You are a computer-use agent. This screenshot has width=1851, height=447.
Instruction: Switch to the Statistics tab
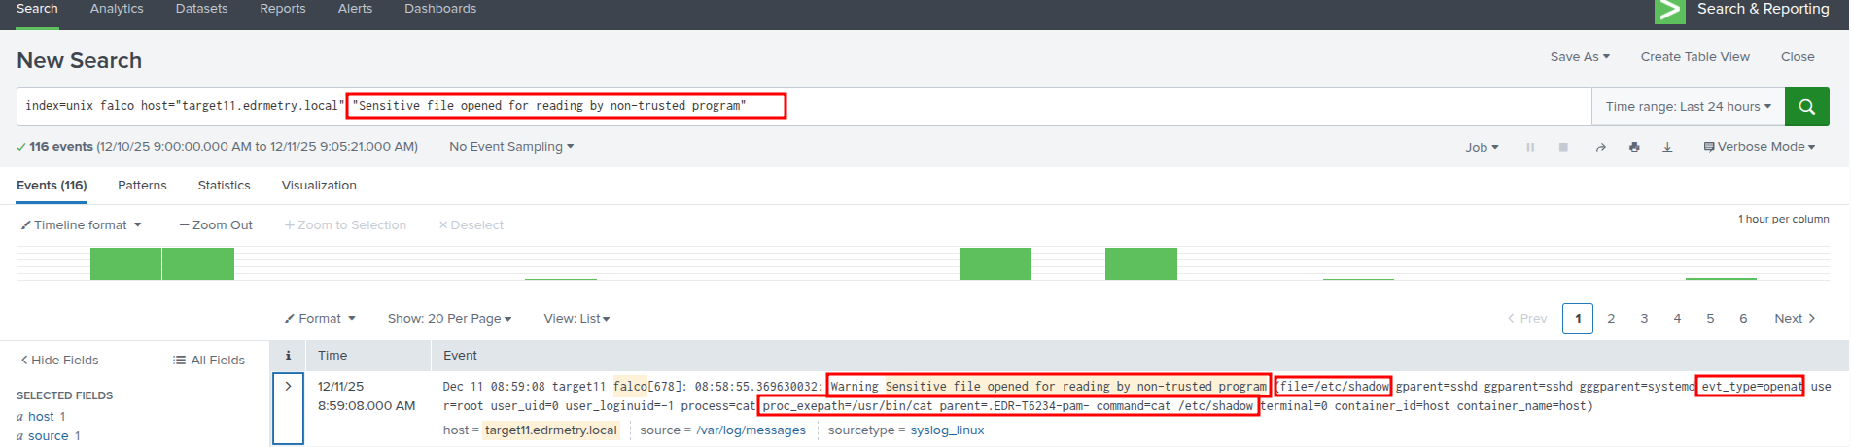coord(224,186)
